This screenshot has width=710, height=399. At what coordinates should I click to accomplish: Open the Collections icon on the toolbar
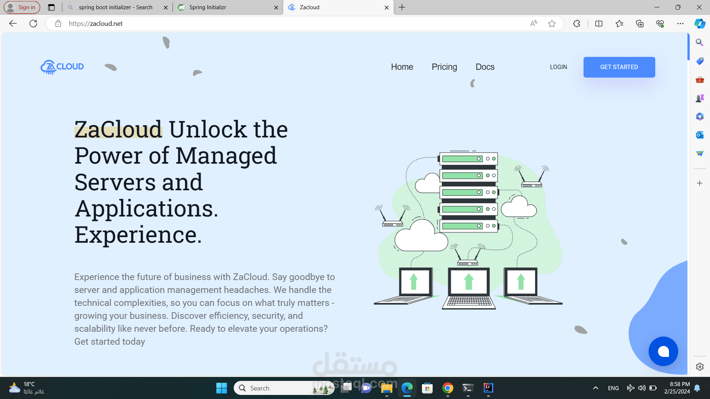tap(640, 23)
